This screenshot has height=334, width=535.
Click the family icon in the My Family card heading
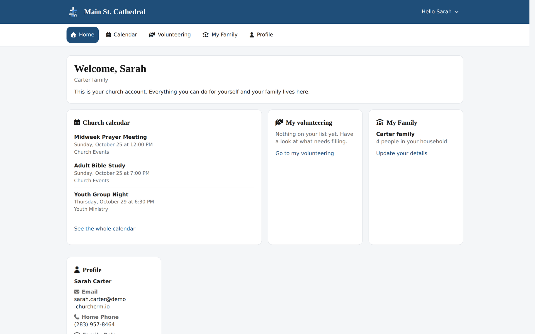coord(380,122)
